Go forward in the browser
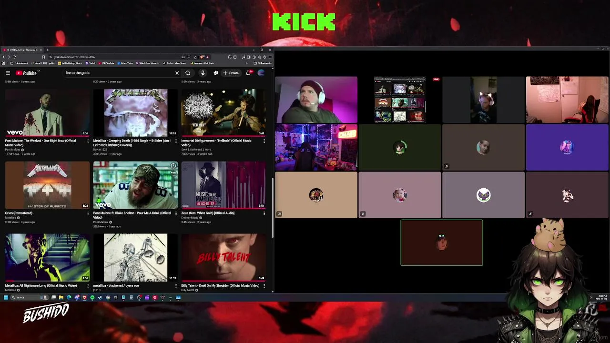The height and width of the screenshot is (343, 610). click(x=9, y=57)
